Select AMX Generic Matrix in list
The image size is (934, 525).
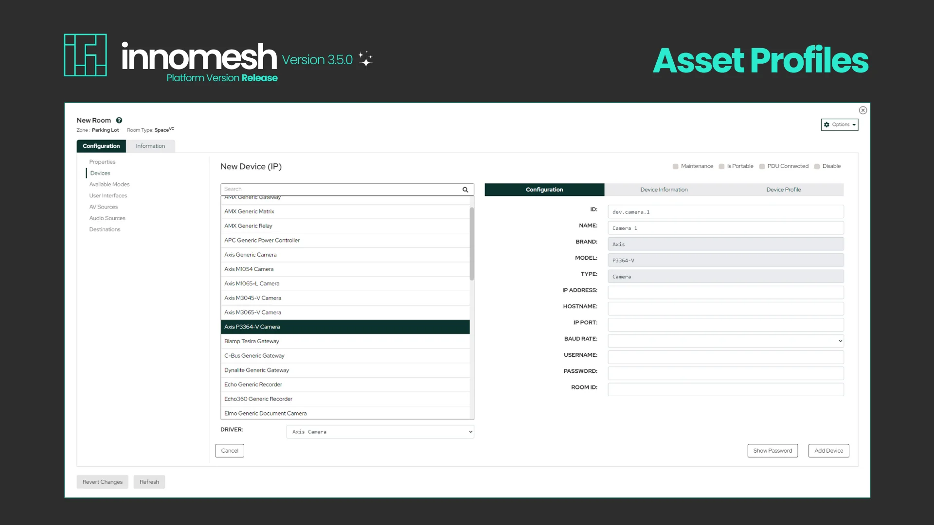[345, 211]
